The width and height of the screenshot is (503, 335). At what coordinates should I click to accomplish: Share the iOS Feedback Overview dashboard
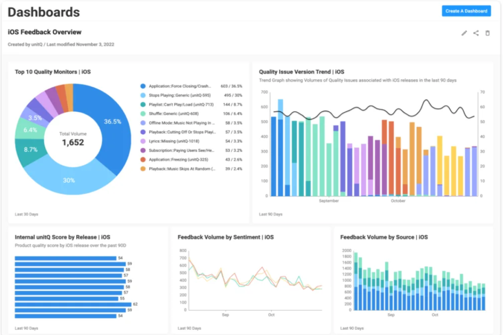476,33
